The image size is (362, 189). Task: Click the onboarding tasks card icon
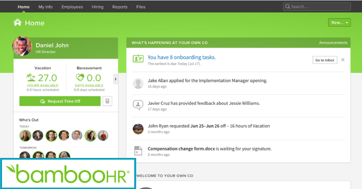(138, 59)
